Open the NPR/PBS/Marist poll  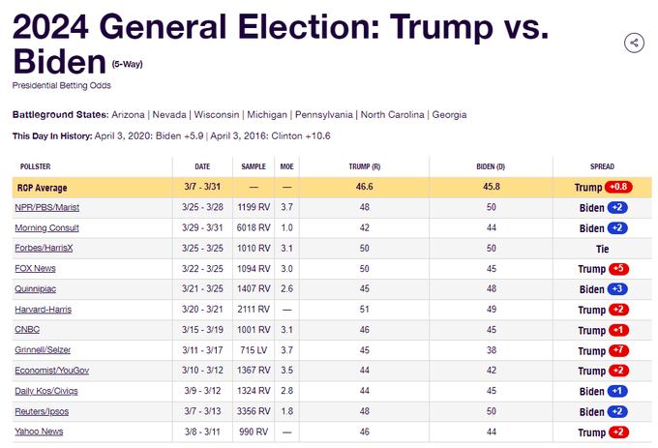click(x=47, y=208)
